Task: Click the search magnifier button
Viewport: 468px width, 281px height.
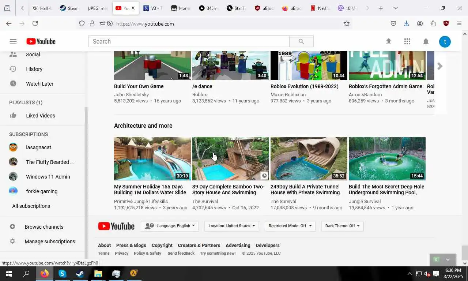Action: pos(301,41)
